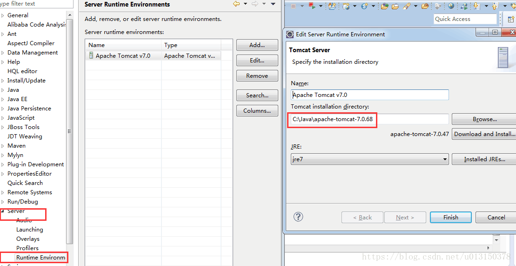Click the help question mark in the dialog

point(298,217)
